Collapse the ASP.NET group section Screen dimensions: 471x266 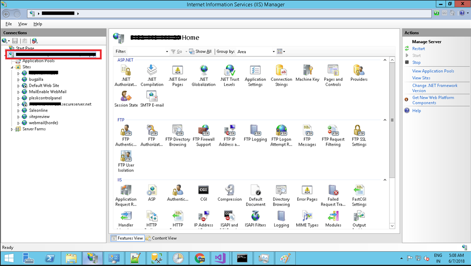pyautogui.click(x=385, y=60)
